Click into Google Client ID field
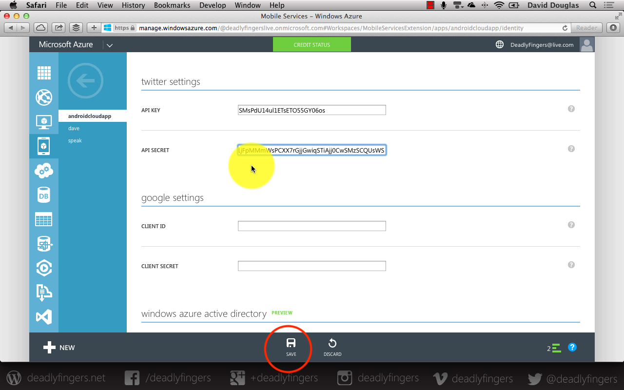The width and height of the screenshot is (624, 390). 312,226
